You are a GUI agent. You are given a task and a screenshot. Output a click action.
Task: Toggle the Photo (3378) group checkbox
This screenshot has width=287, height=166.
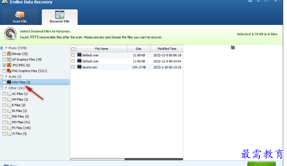click(x=2, y=48)
